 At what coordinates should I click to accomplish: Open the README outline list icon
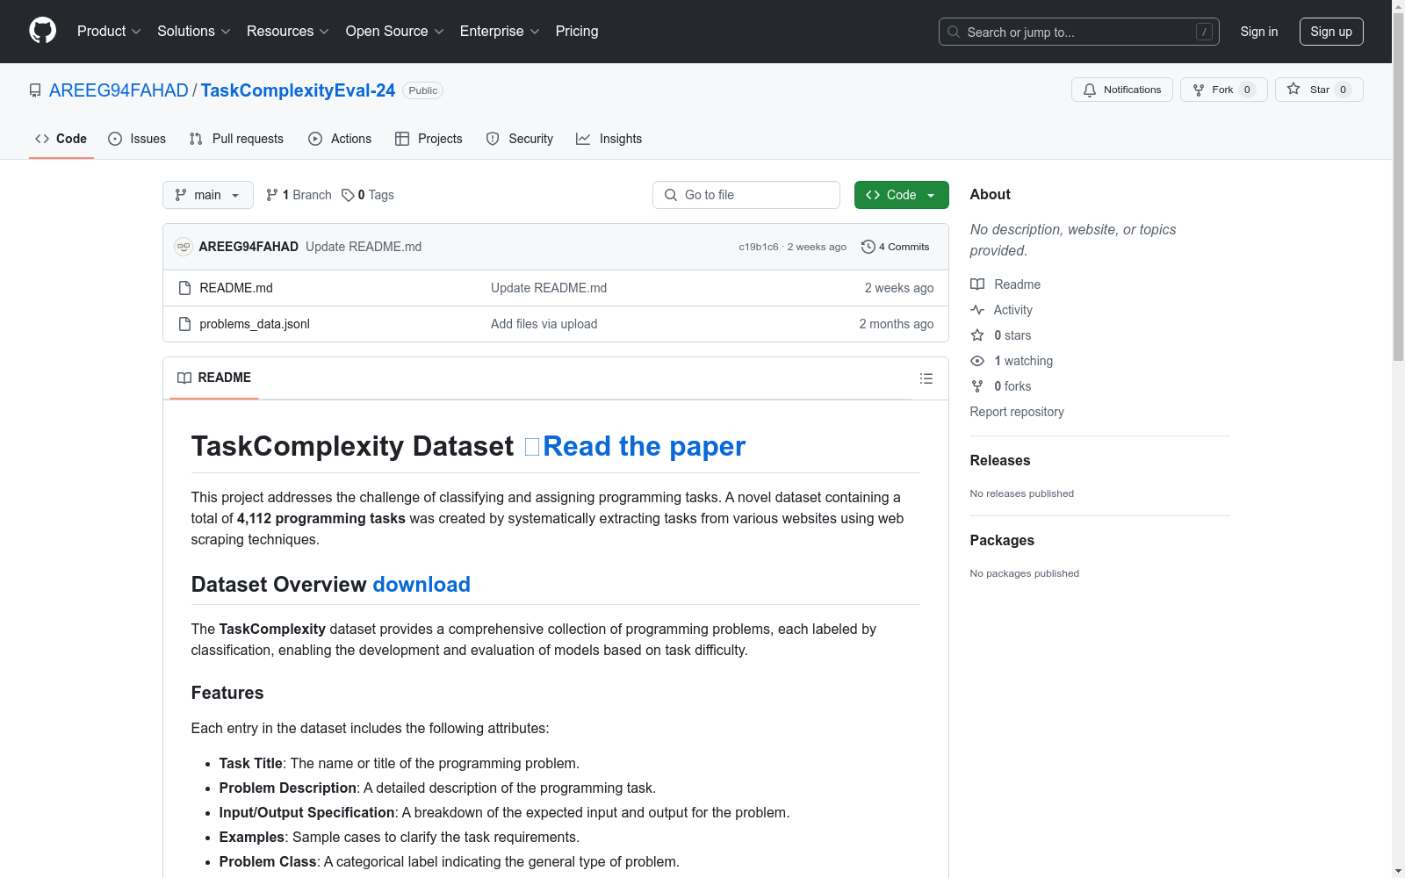click(x=926, y=378)
